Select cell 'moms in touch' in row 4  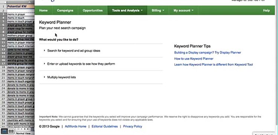pos(21,18)
